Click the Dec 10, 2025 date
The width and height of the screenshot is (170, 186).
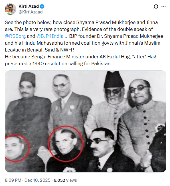click(x=37, y=180)
